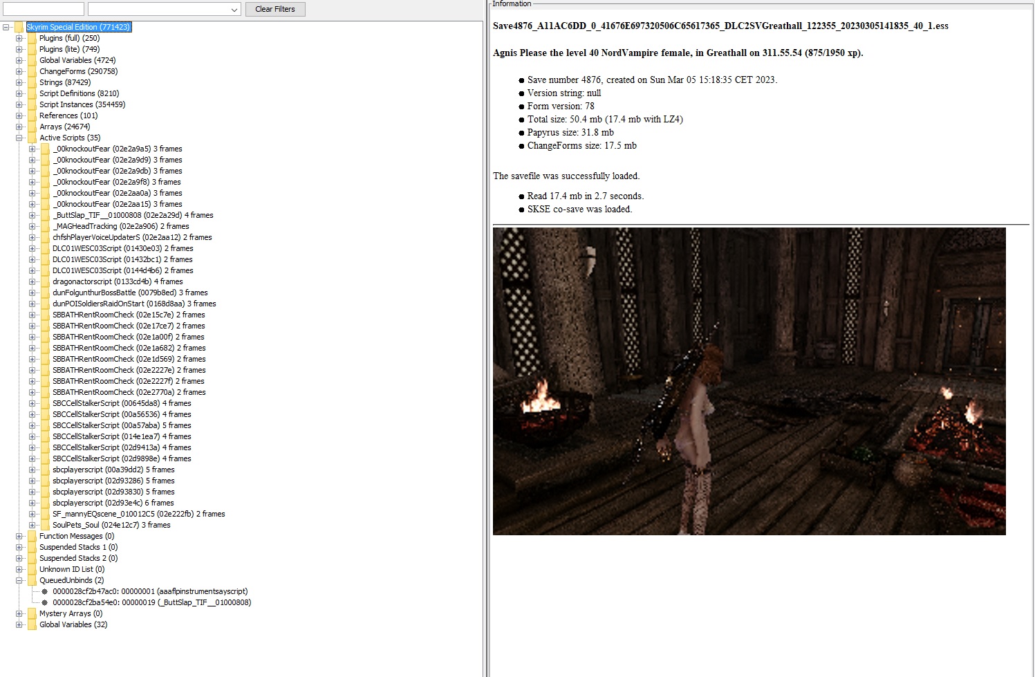Click folder icon of _ButtSlap_TIF__01000808 script
The width and height of the screenshot is (1035, 677).
click(x=45, y=215)
